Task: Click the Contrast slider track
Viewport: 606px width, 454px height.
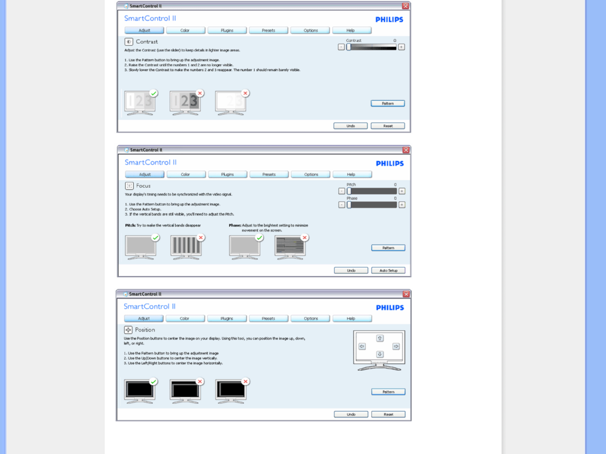Action: click(x=372, y=47)
